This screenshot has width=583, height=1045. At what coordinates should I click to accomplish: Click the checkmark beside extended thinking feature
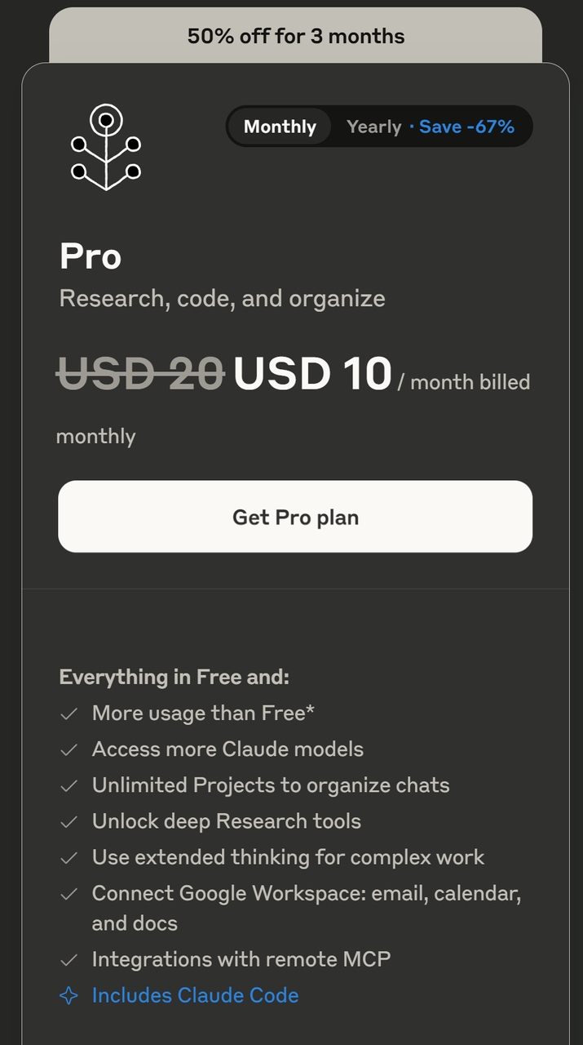(68, 857)
